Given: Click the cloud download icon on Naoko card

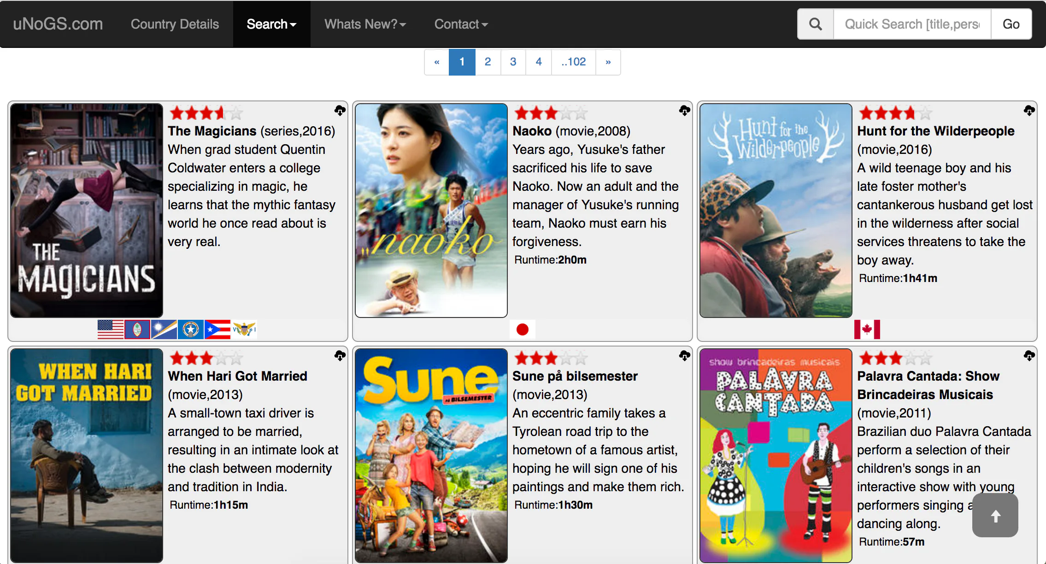Looking at the screenshot, I should coord(685,111).
